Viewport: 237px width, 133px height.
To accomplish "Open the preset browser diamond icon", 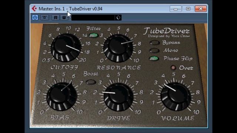I will pyautogui.click(x=118, y=17).
